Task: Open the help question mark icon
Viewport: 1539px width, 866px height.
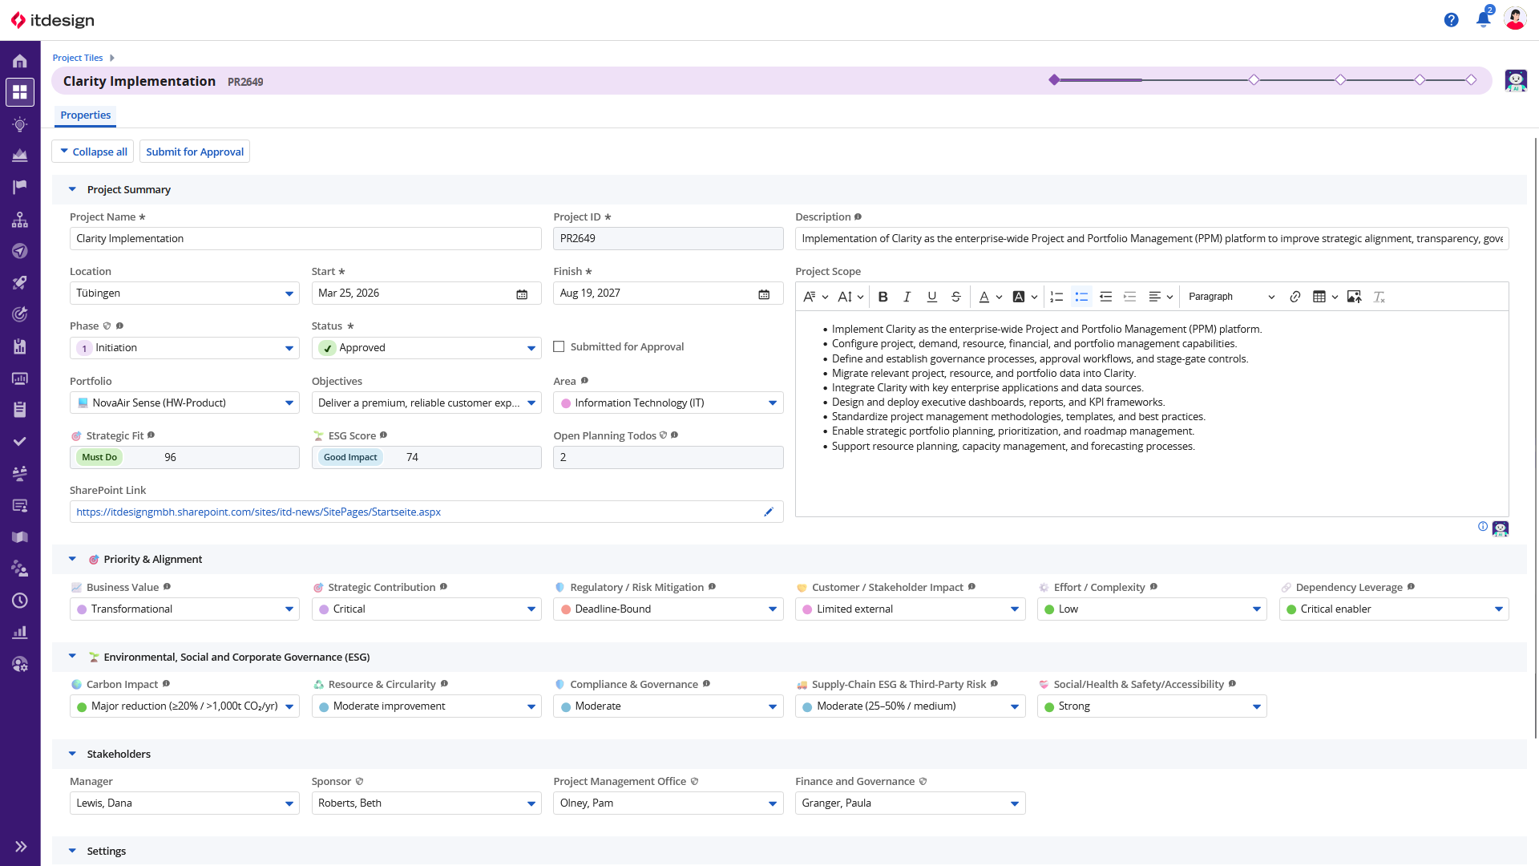Action: 1451,20
